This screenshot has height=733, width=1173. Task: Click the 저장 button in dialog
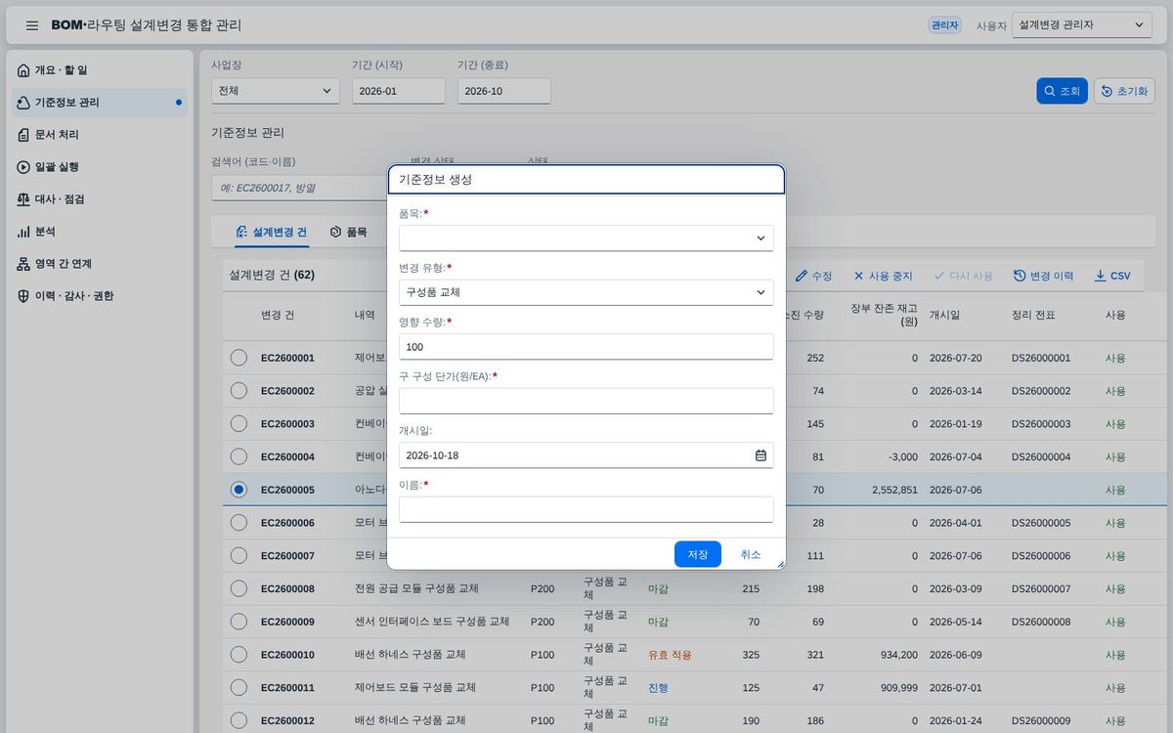click(x=698, y=554)
